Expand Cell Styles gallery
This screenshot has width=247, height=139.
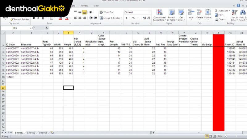(181, 15)
